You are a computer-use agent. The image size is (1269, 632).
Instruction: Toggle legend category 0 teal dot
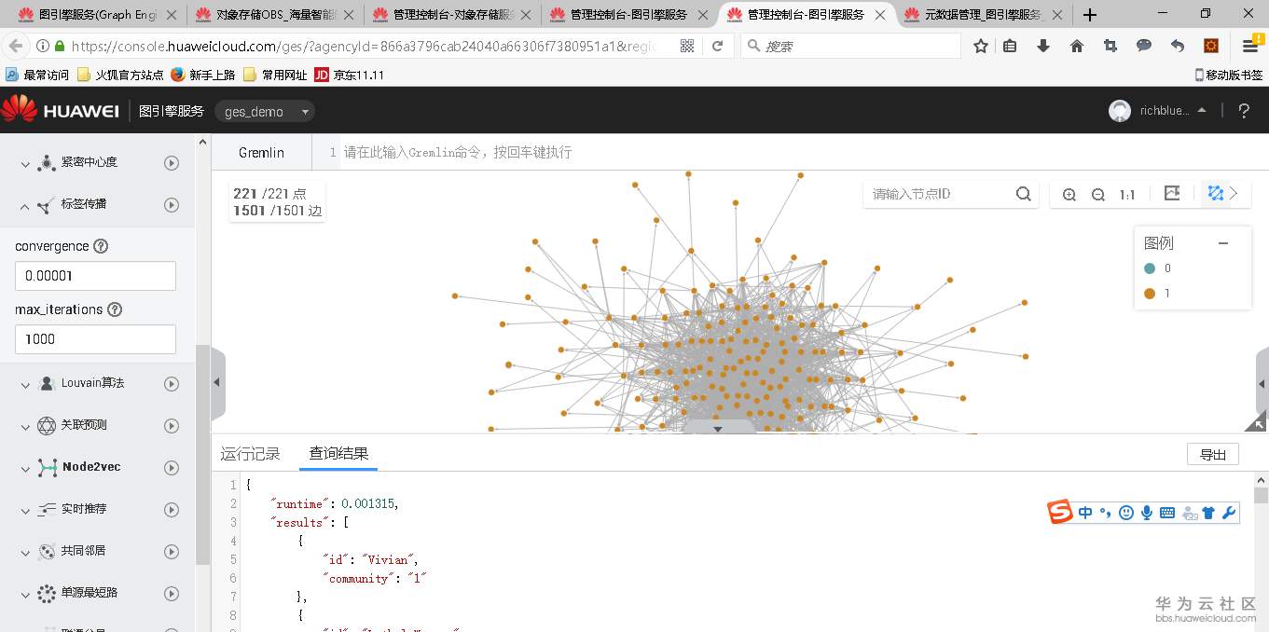tap(1149, 268)
